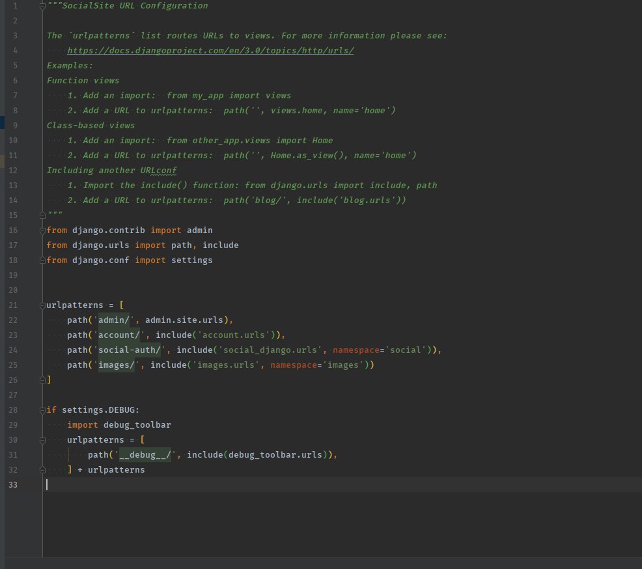Click the 'admin/' path string
642x569 pixels.
(x=114, y=320)
